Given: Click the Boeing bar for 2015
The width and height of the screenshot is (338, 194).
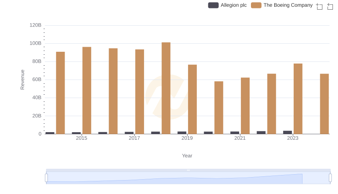Looking at the screenshot, I should (87, 90).
